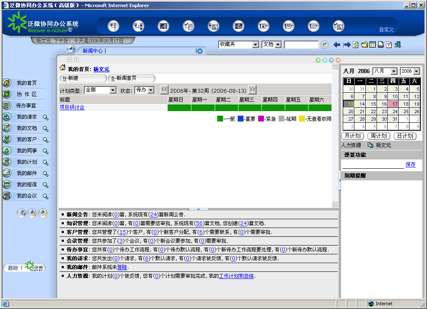Pause the news ticker scrolling

[200, 51]
